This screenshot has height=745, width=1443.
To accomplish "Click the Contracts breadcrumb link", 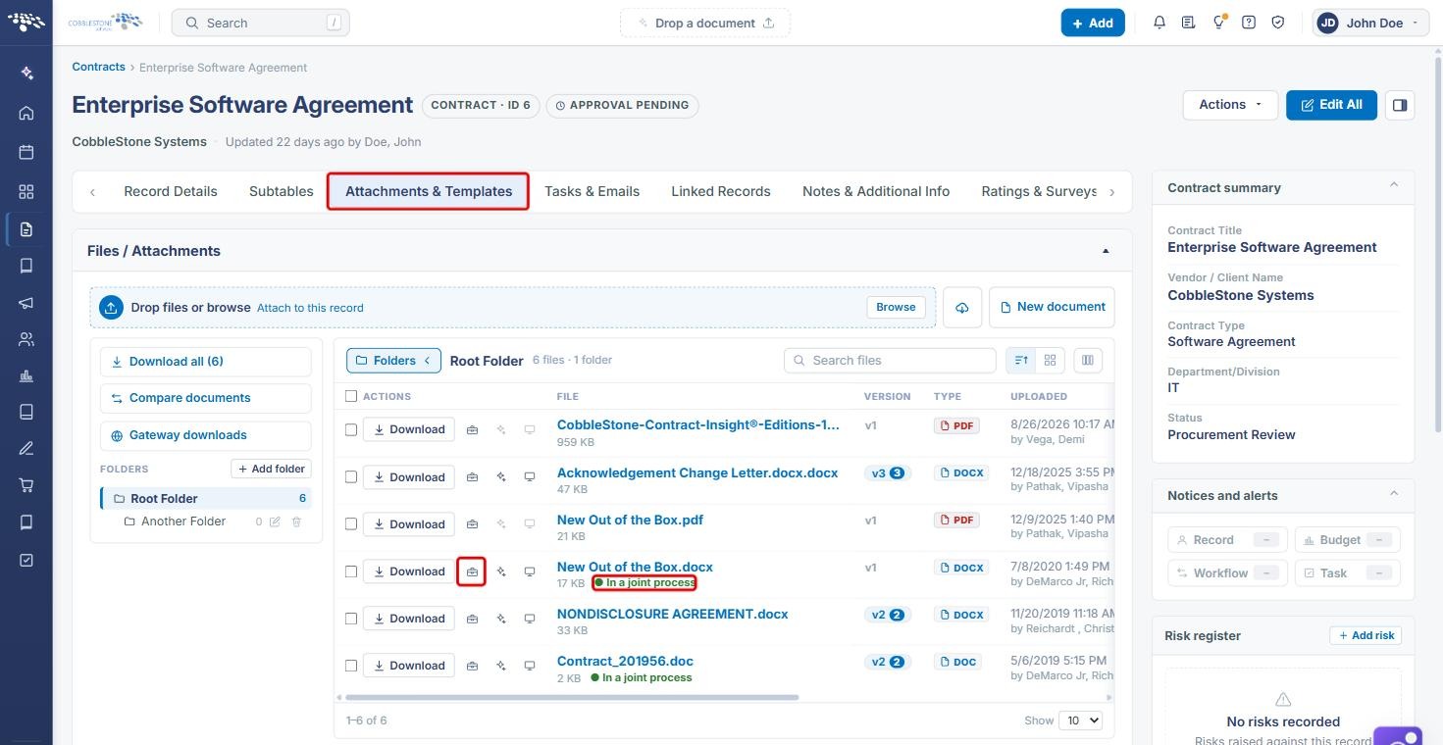I will pyautogui.click(x=98, y=67).
